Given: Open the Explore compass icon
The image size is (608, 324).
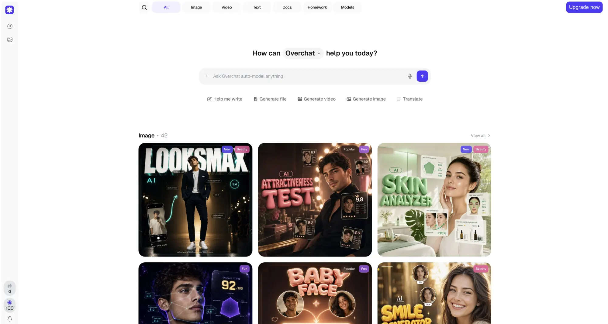Looking at the screenshot, I should click(x=10, y=26).
